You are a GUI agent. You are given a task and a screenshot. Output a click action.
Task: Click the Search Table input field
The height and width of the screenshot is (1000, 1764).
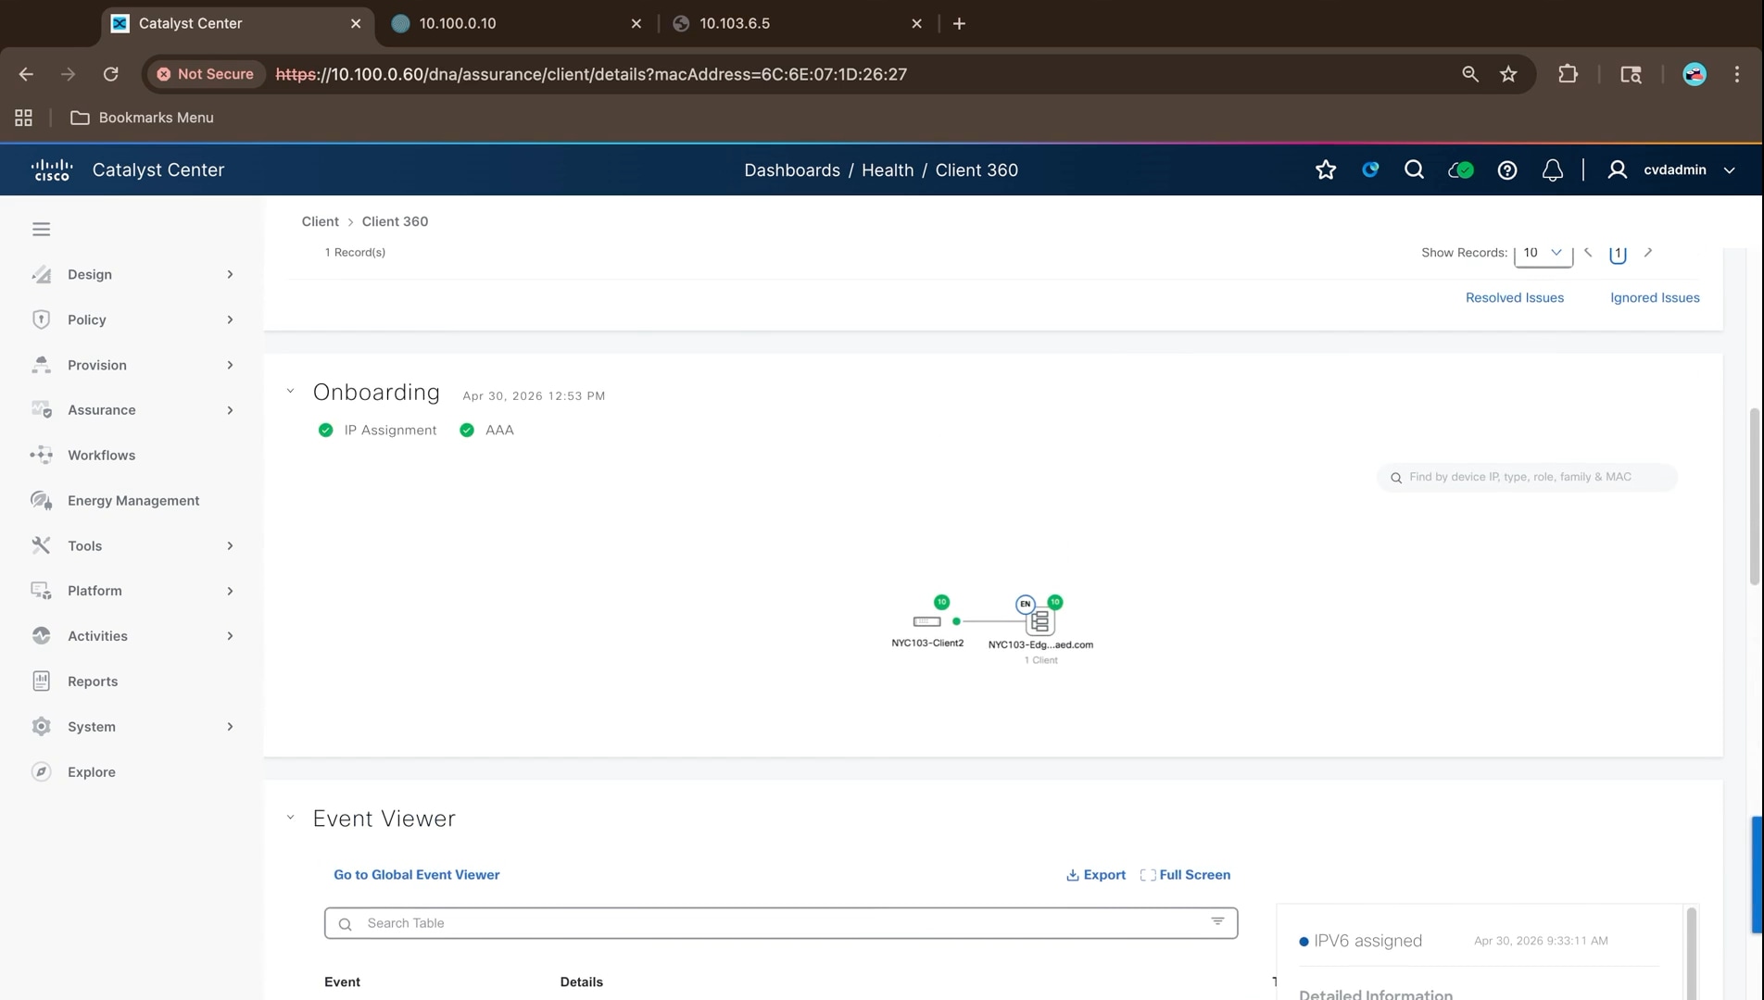(x=780, y=922)
